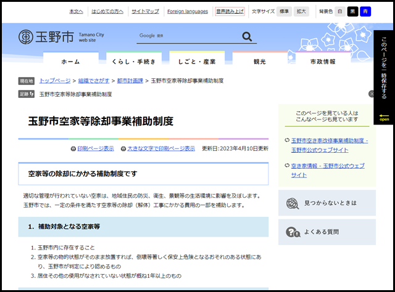Select black background color swatch

352,11
